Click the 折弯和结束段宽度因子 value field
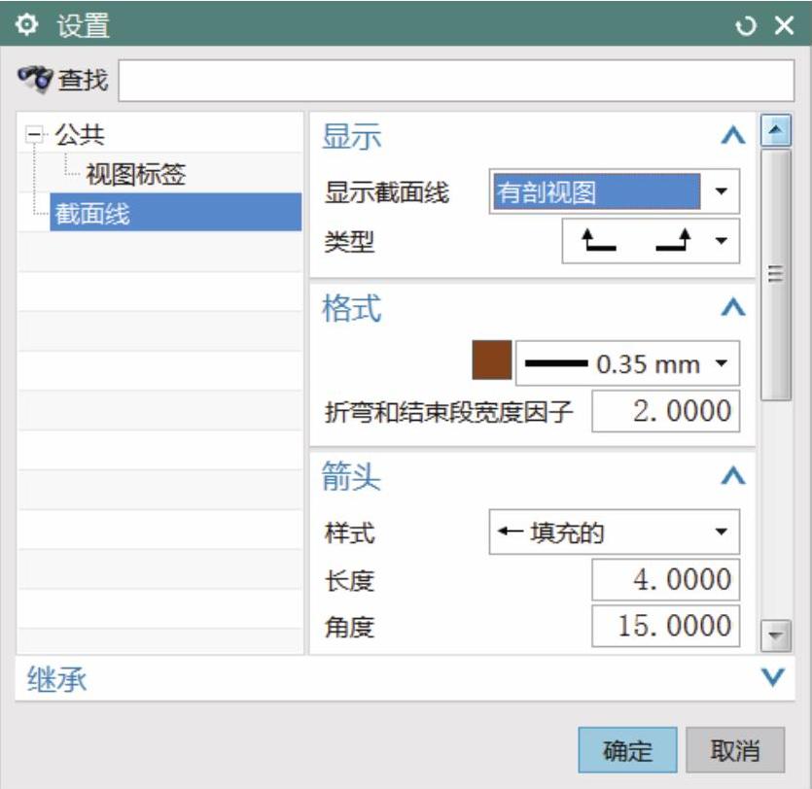This screenshot has width=812, height=789. [665, 412]
